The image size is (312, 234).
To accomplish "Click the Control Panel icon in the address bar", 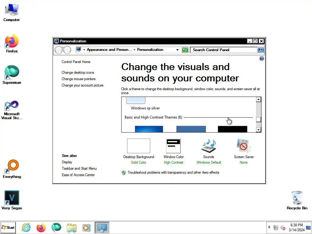I will tap(79, 49).
